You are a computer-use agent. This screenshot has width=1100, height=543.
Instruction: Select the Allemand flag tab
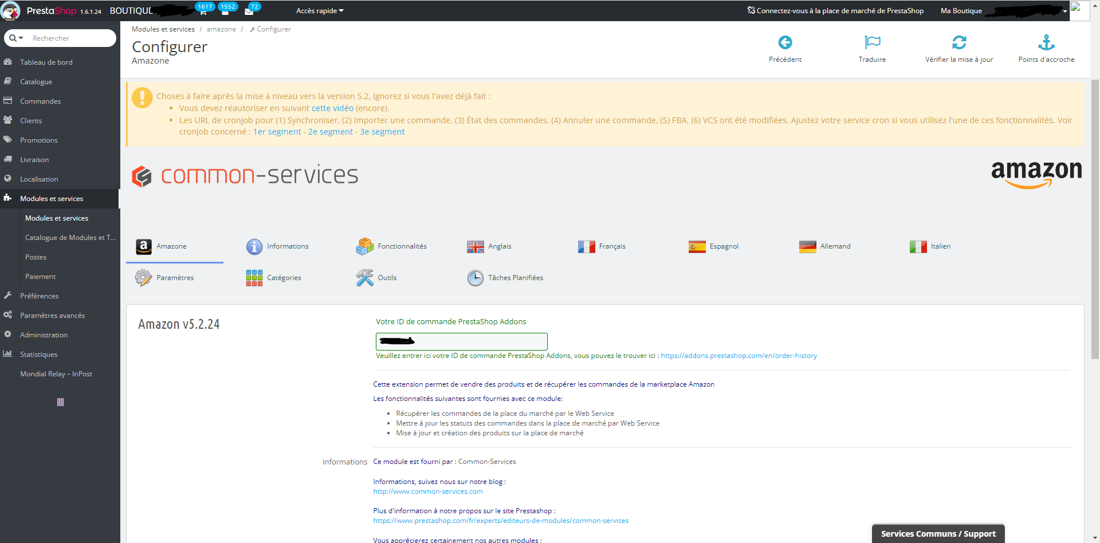pyautogui.click(x=825, y=246)
